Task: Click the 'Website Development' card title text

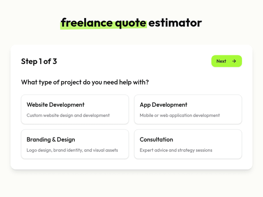Action: [55, 105]
